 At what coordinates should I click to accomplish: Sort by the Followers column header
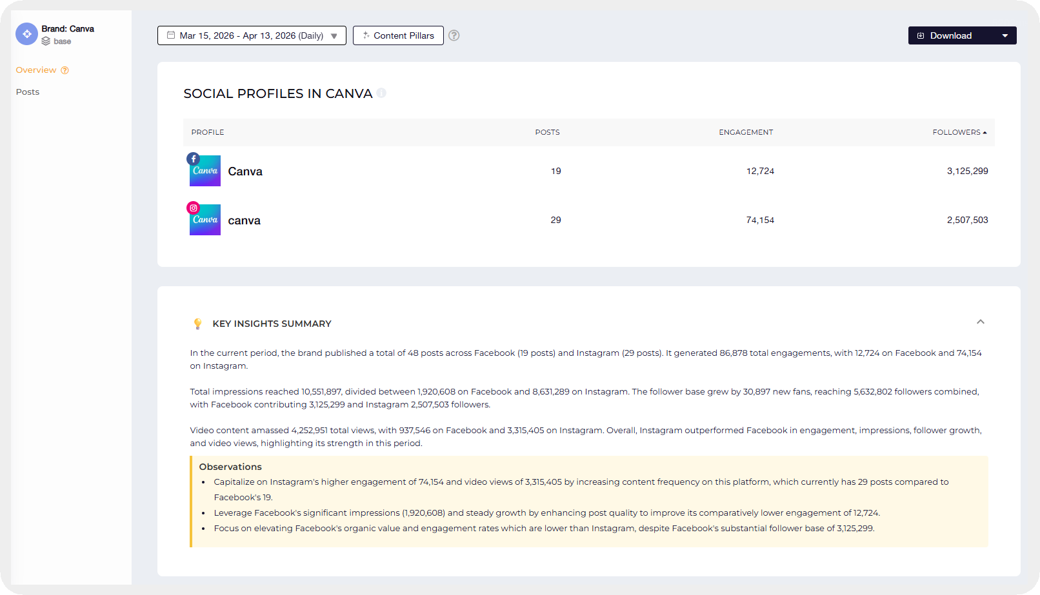pyautogui.click(x=959, y=132)
